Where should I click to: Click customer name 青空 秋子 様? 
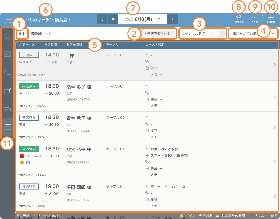(x=79, y=118)
